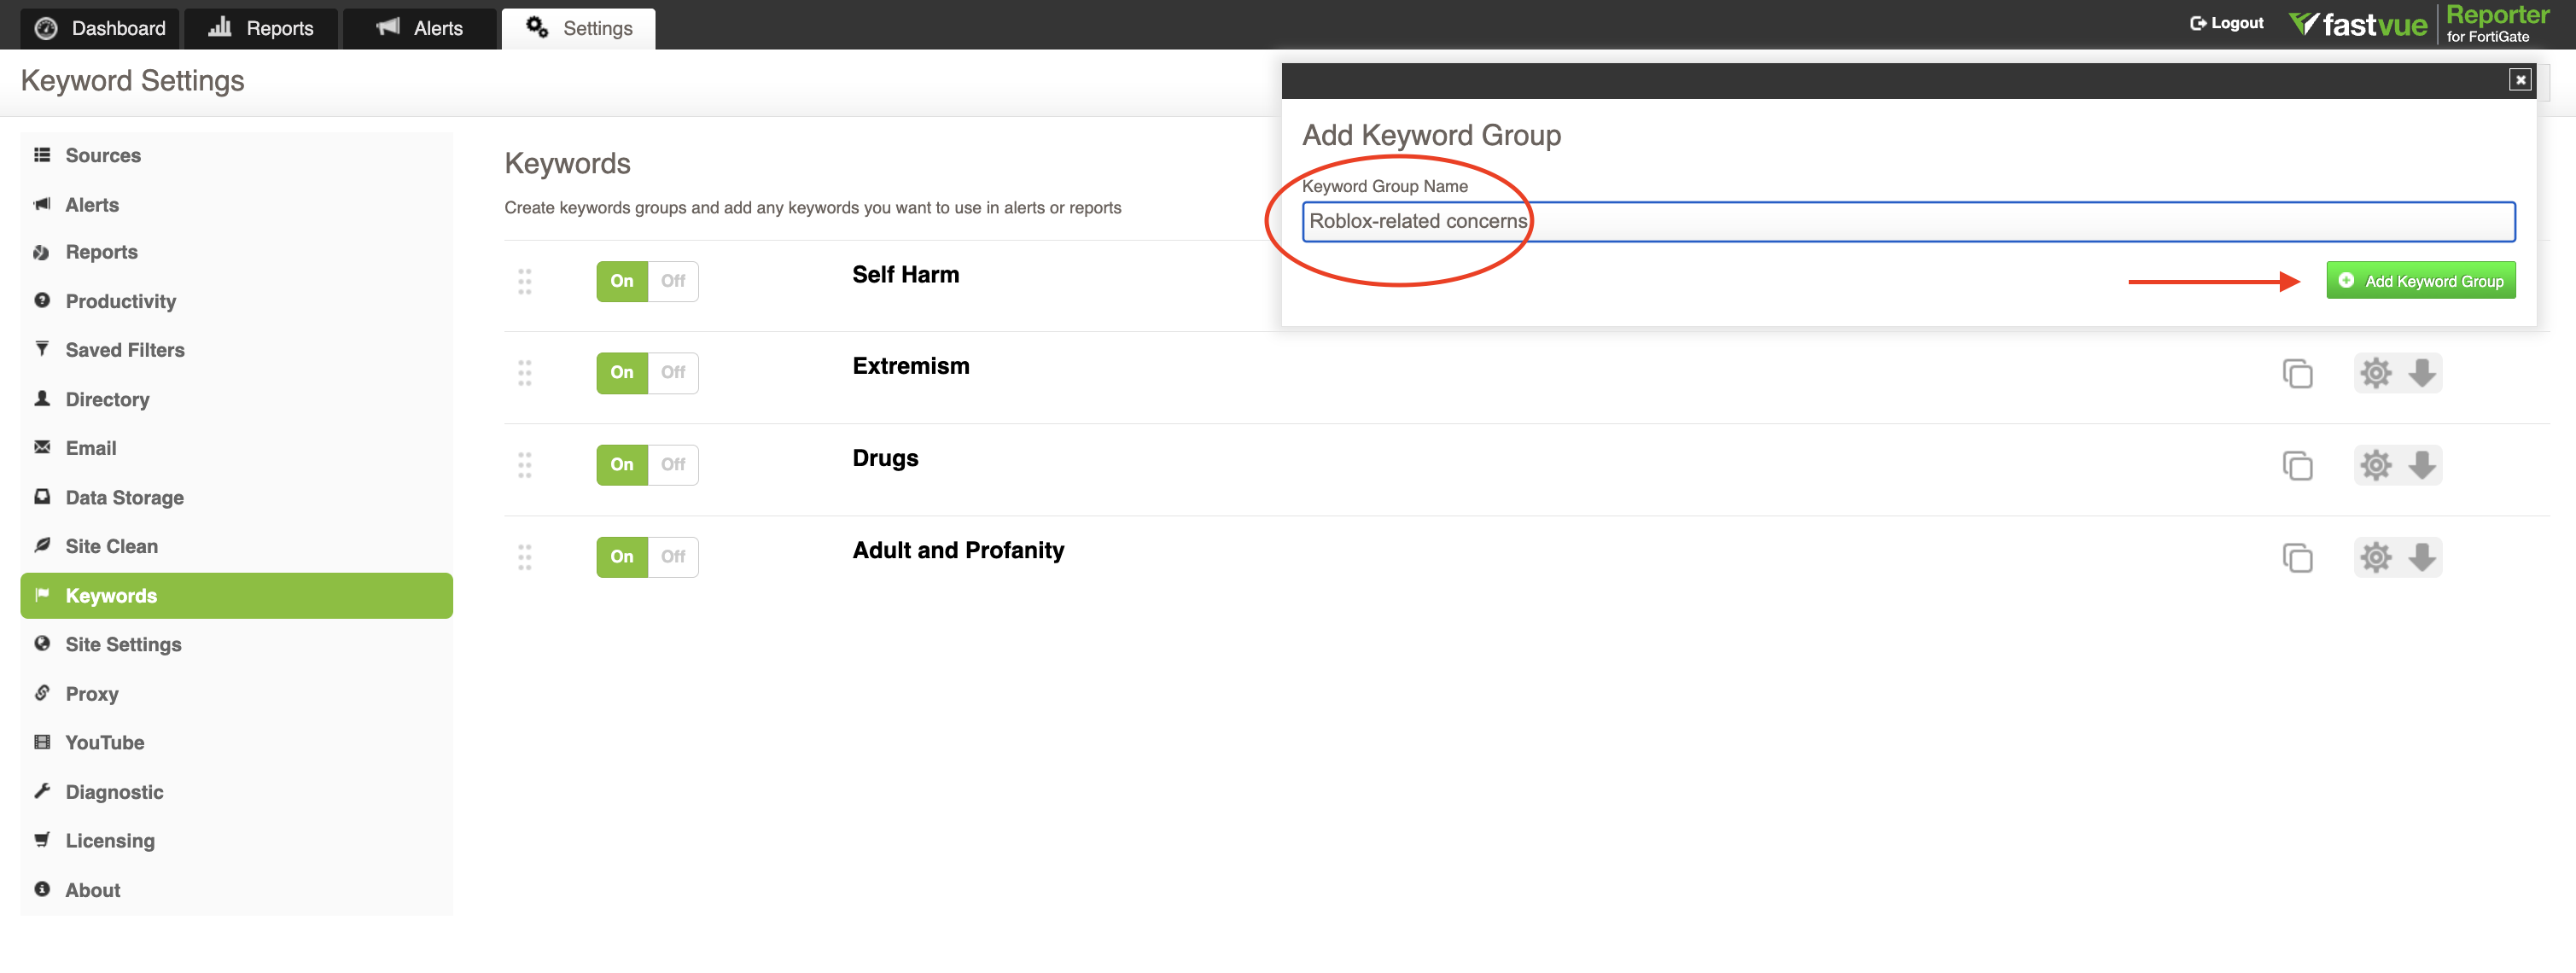
Task: Click the Self Harm group title
Action: pos(905,274)
